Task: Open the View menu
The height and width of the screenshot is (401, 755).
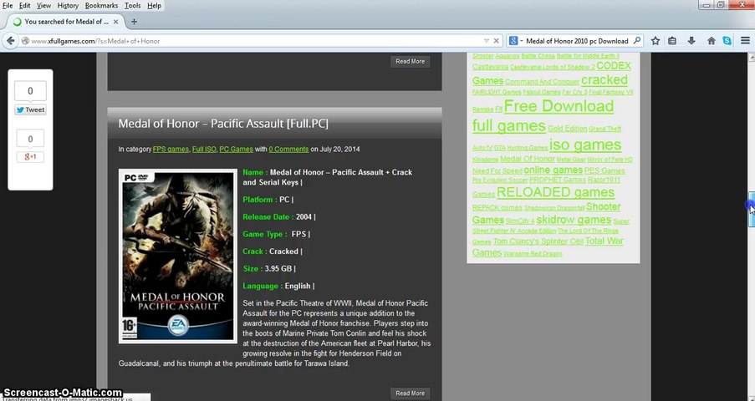Action: coord(43,5)
